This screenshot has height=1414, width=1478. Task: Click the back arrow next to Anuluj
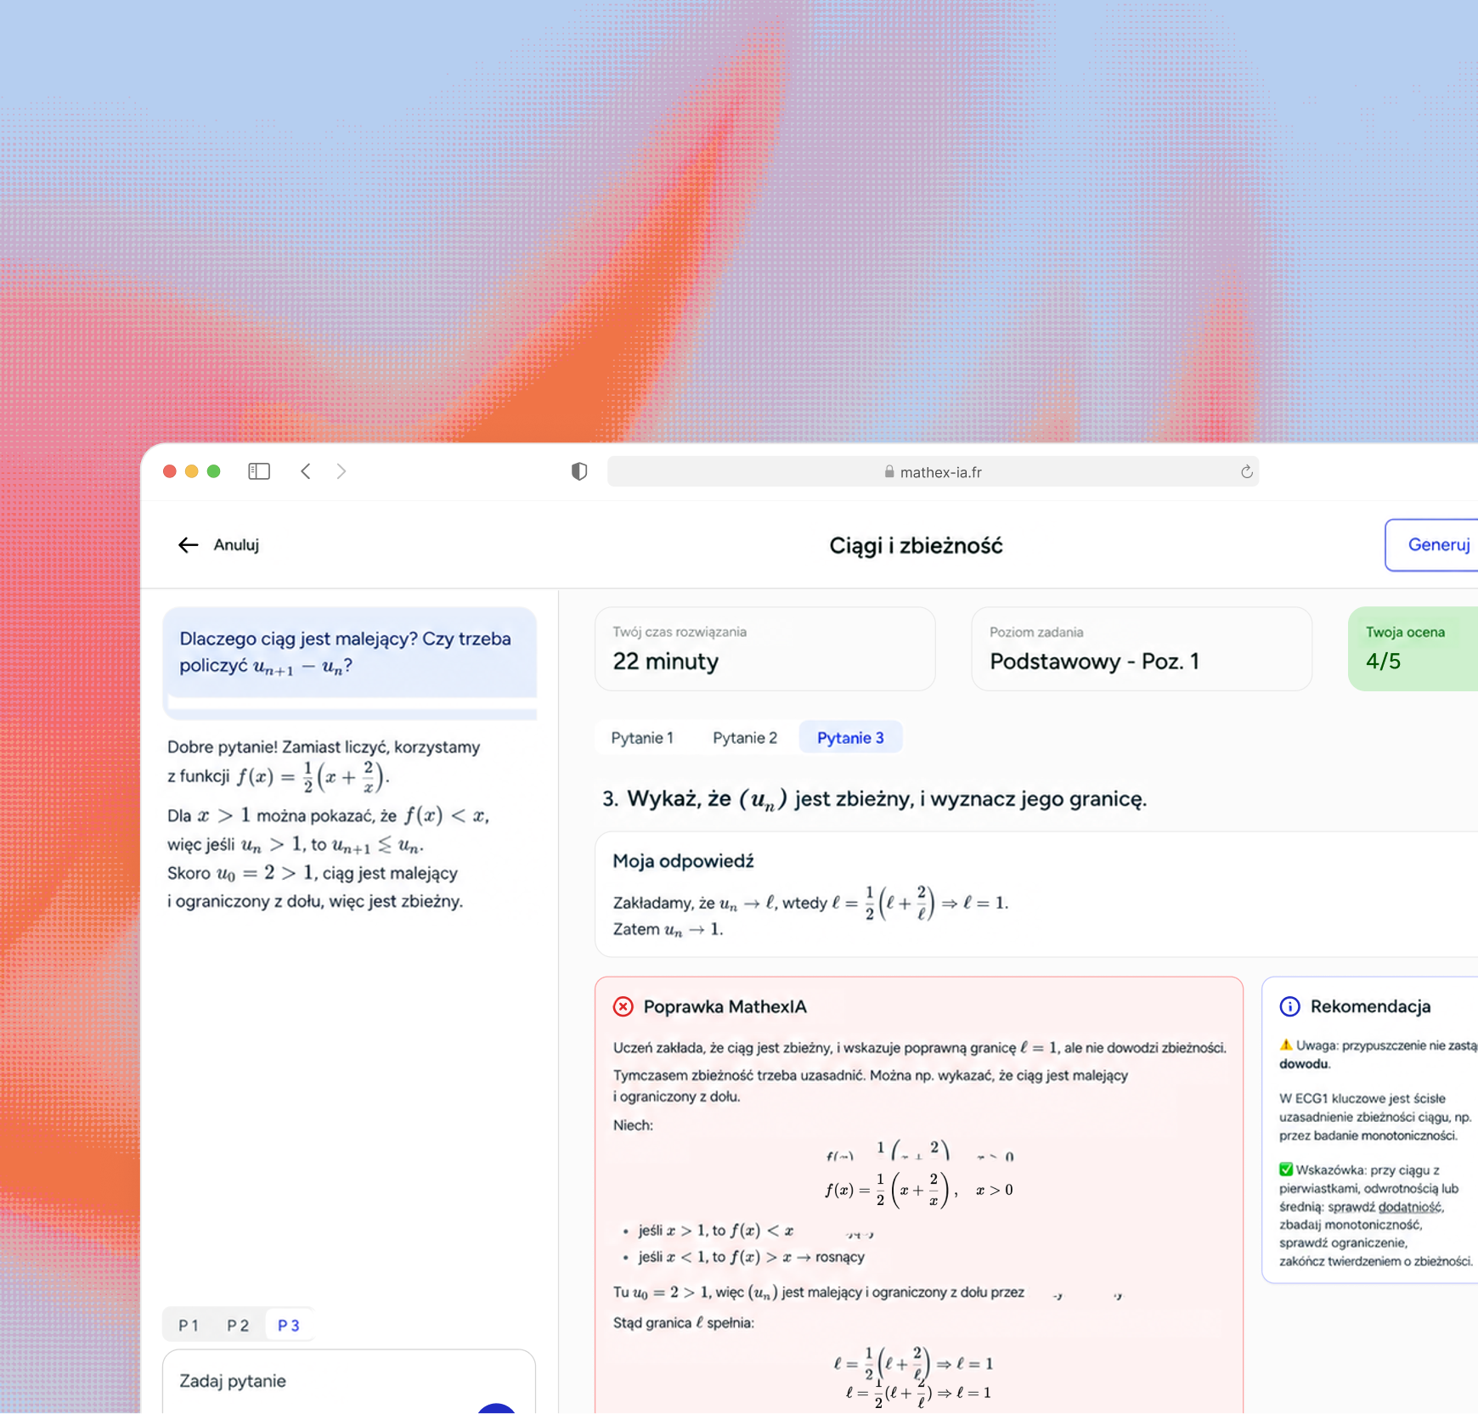(x=188, y=545)
